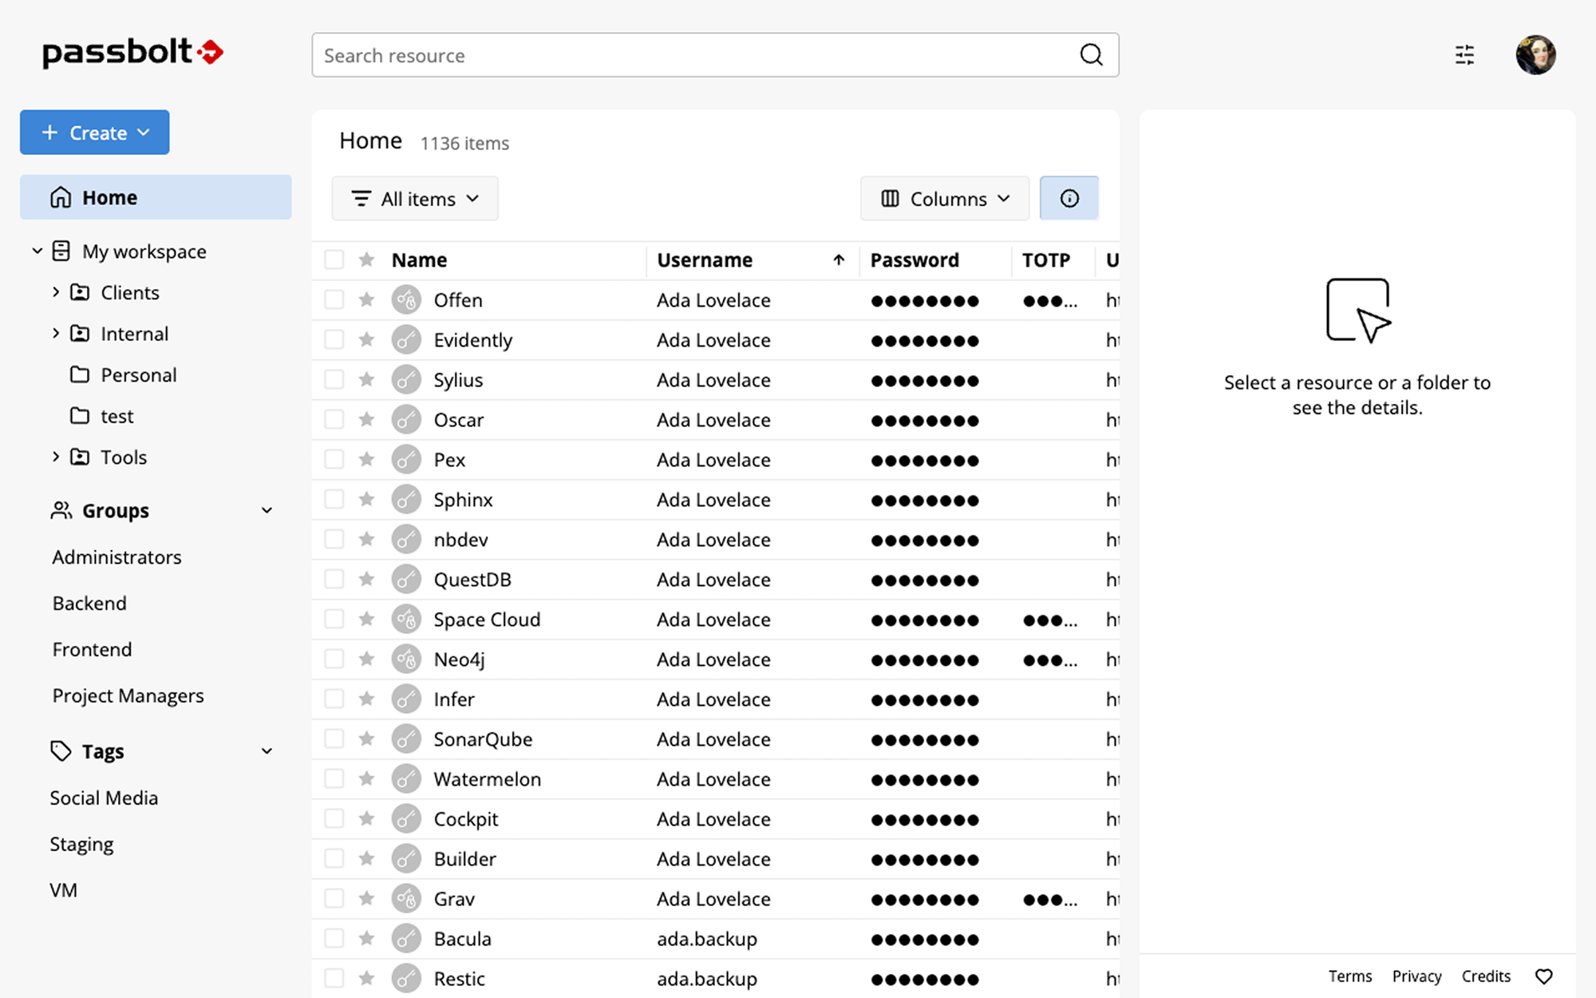Open the Columns dropdown
The image size is (1596, 998).
945,198
